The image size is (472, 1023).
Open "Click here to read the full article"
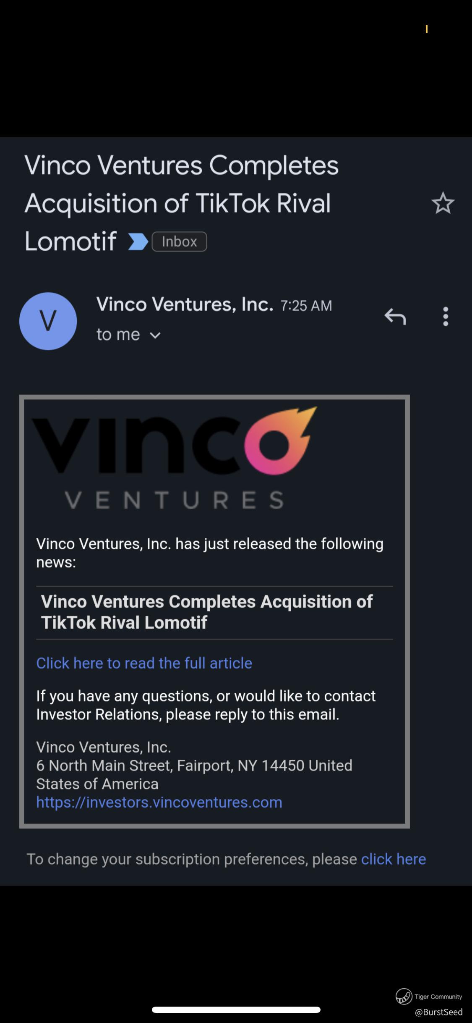pos(144,663)
